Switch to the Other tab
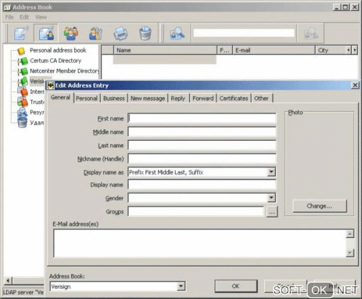The image size is (362, 299). click(x=261, y=98)
